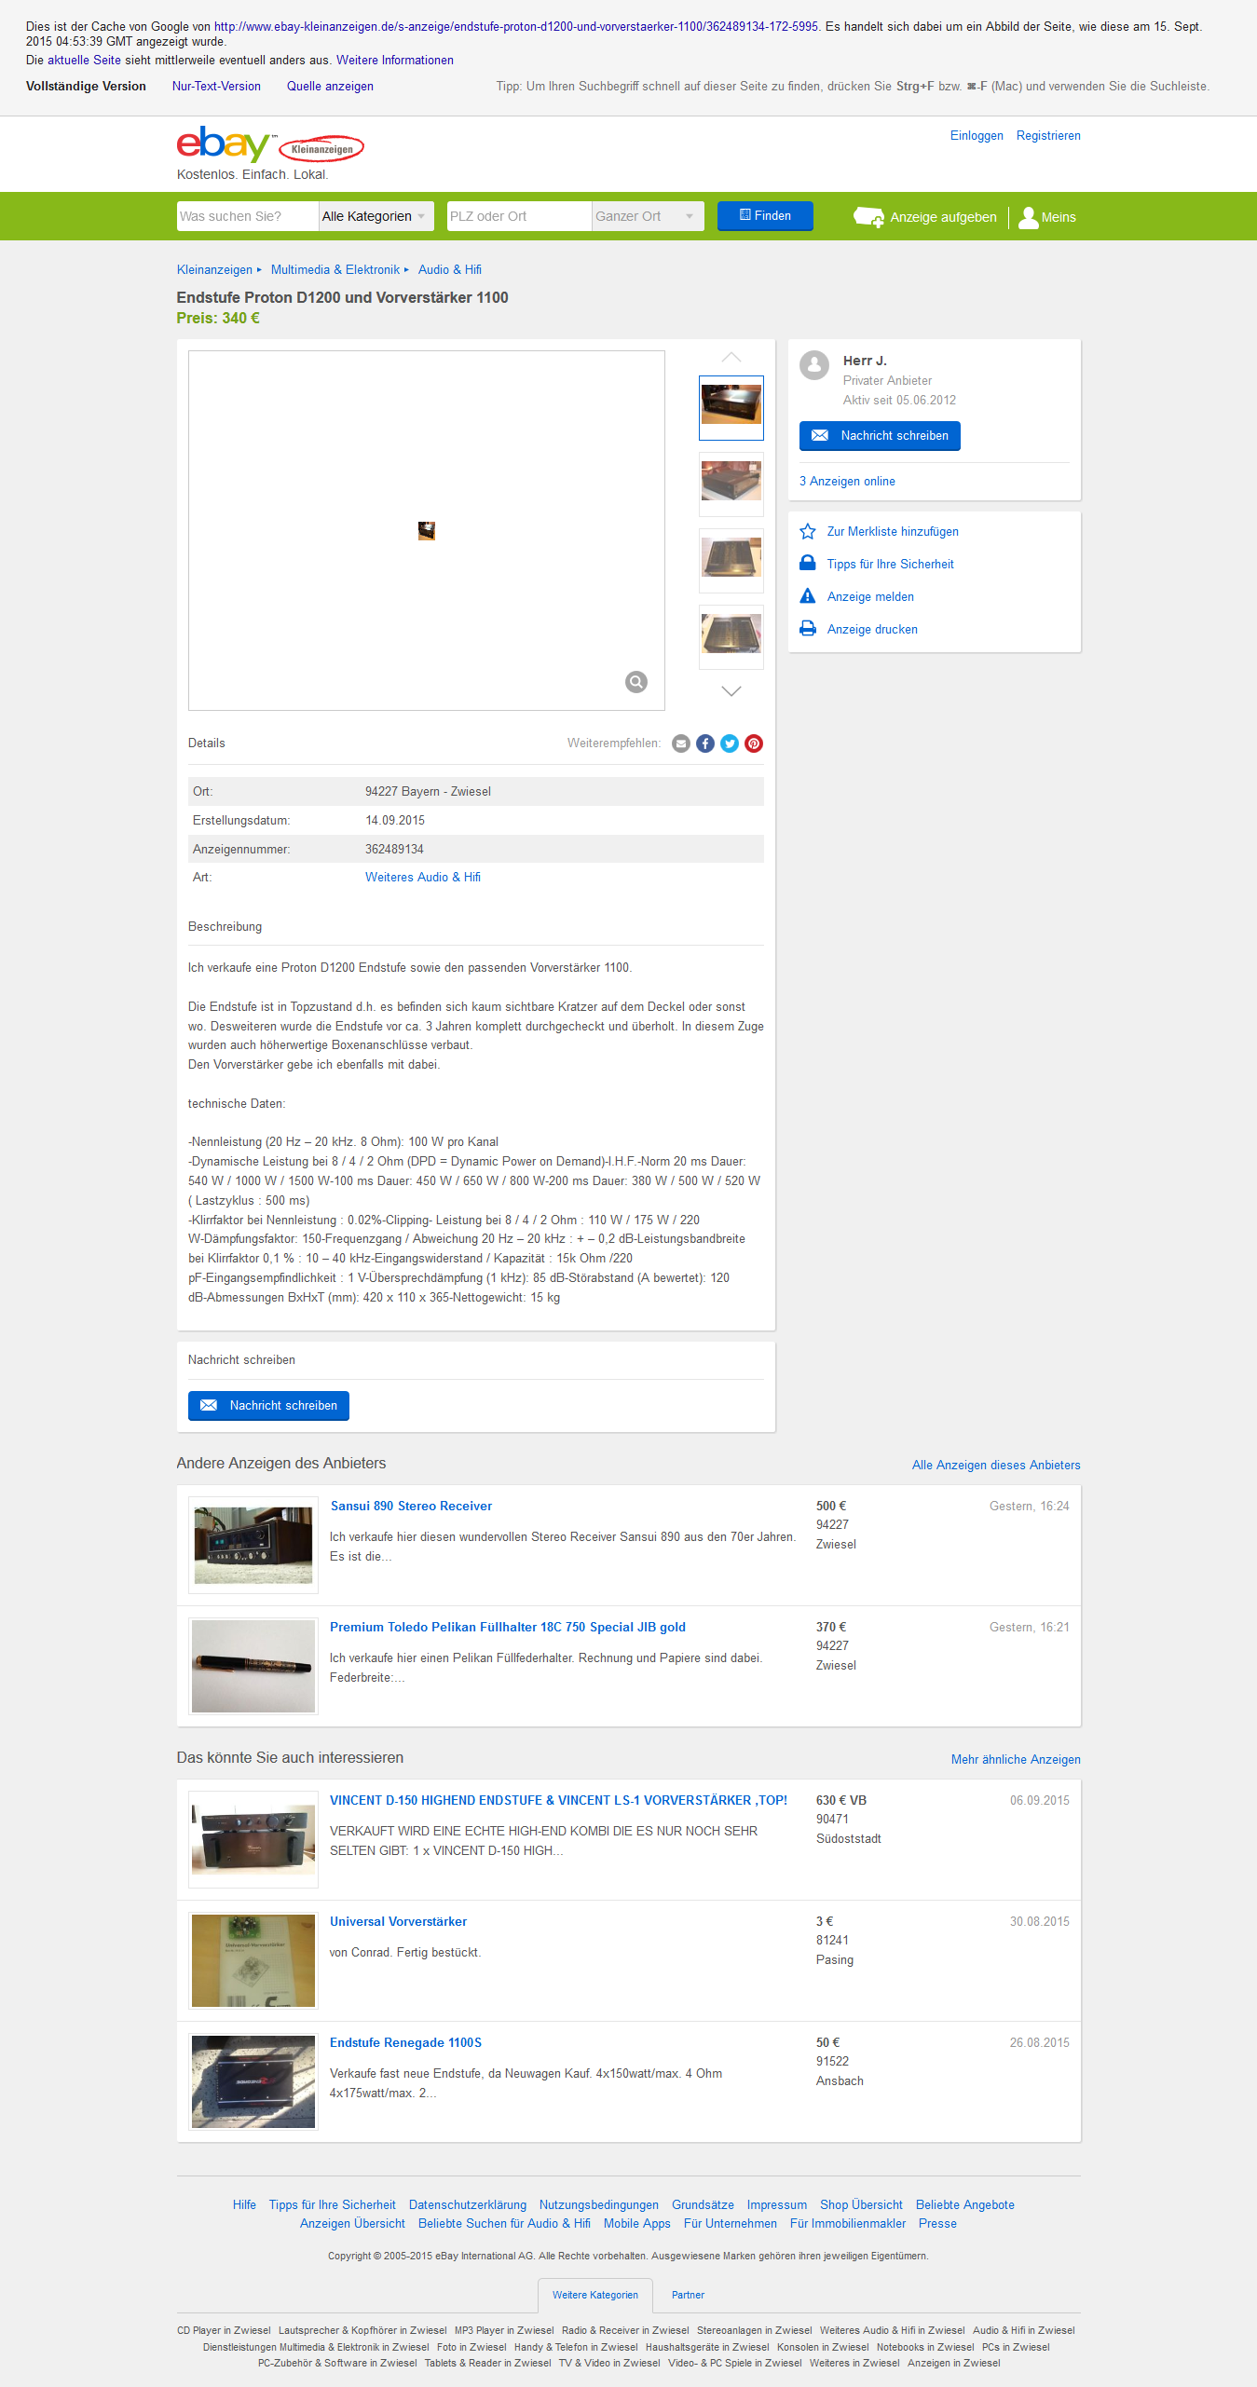Click Sansui receiver thumbnail image
The height and width of the screenshot is (2387, 1257).
coord(253,1545)
